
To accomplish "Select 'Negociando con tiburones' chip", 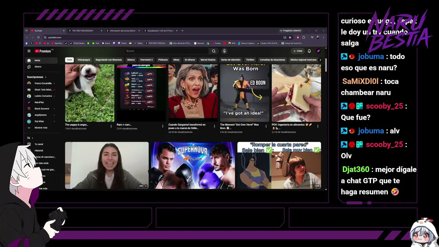I will pyautogui.click(x=109, y=60).
